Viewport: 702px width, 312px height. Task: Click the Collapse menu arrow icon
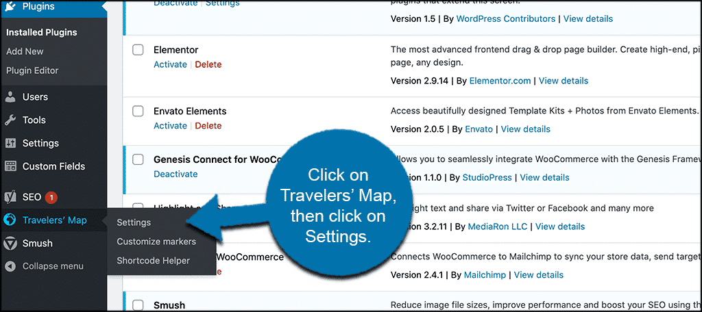pyautogui.click(x=10, y=266)
